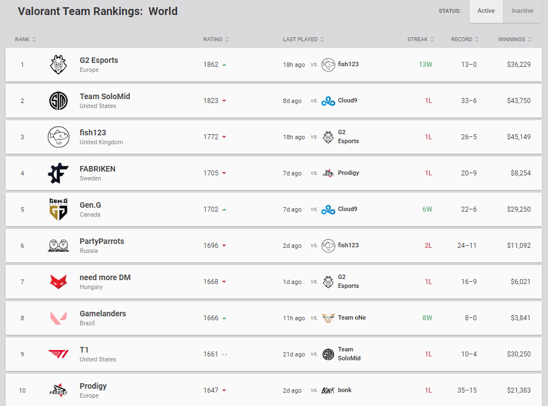Click bonk opponent logo in Prodigy row

click(x=328, y=390)
